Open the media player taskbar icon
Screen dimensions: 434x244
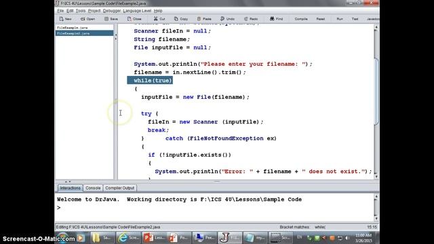click(x=81, y=238)
